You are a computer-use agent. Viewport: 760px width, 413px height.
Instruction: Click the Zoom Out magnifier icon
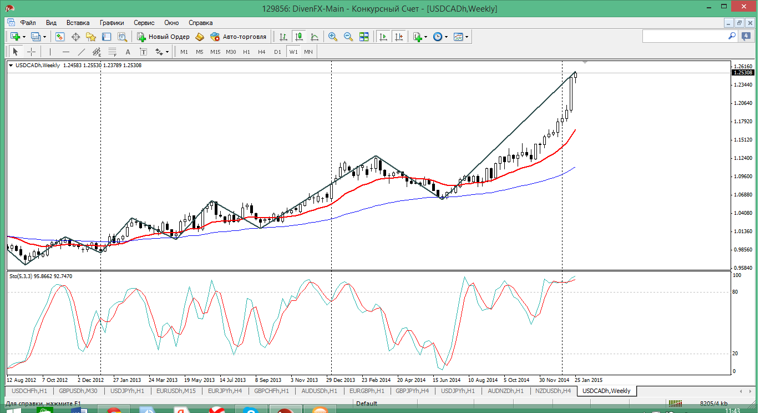click(348, 37)
